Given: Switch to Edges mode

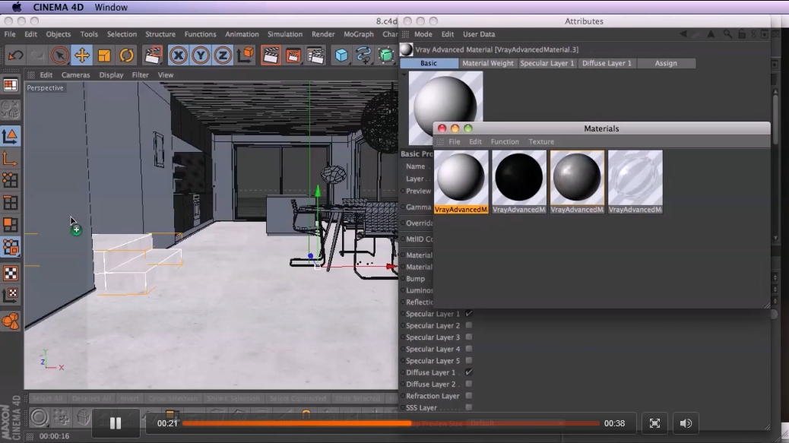Looking at the screenshot, I should [x=11, y=203].
